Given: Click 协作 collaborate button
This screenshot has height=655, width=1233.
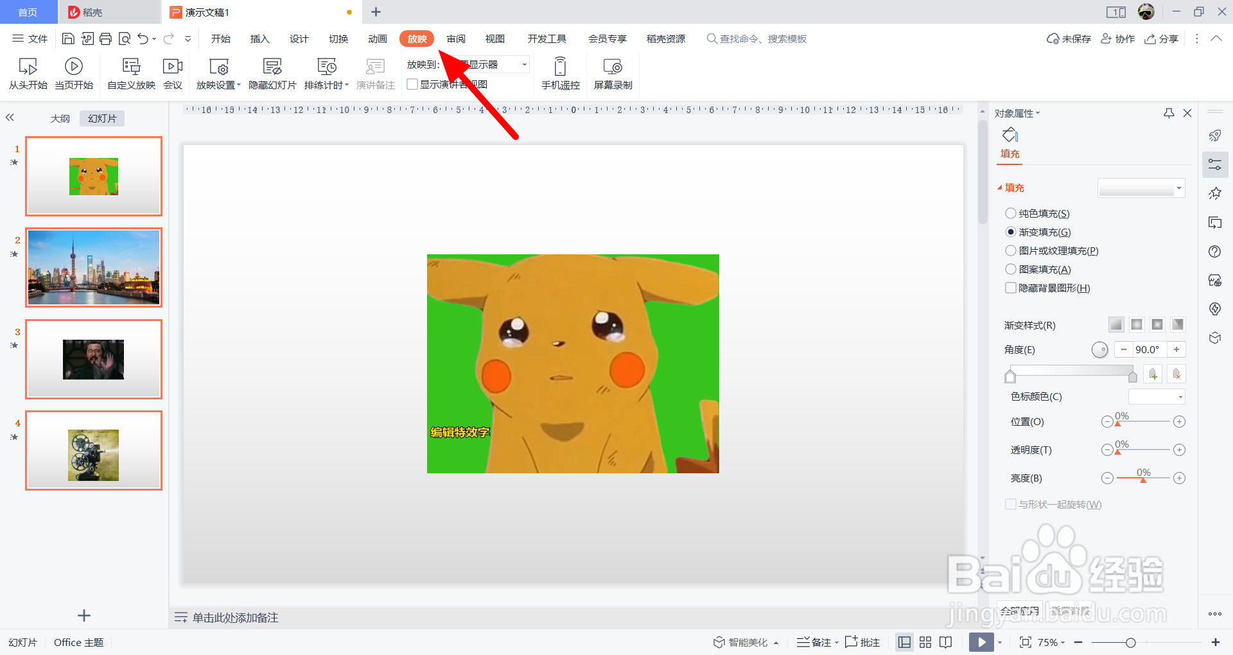Looking at the screenshot, I should (x=1117, y=39).
